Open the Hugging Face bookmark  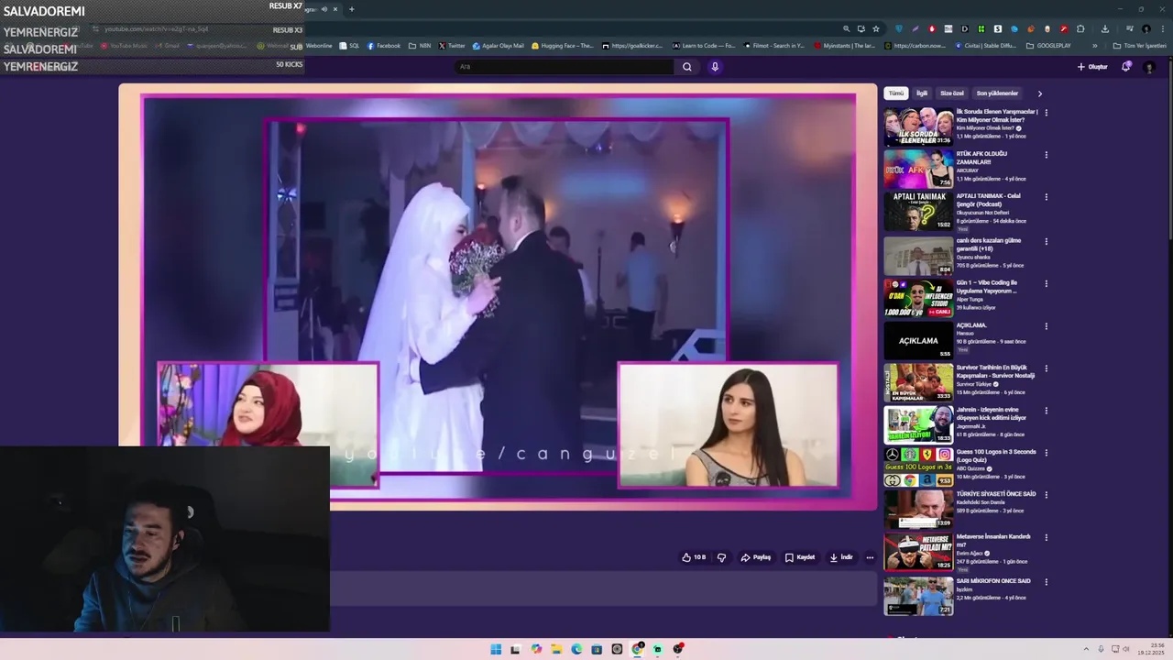[x=563, y=46]
